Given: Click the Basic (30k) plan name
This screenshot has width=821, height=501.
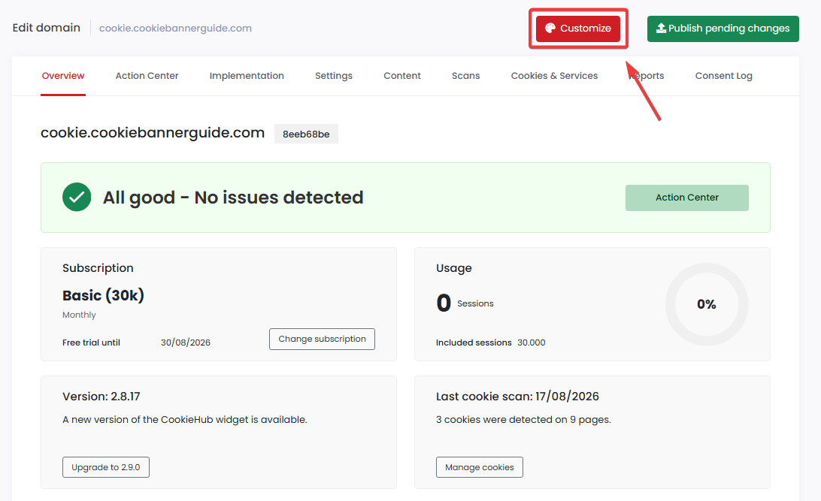Looking at the screenshot, I should click(x=103, y=295).
